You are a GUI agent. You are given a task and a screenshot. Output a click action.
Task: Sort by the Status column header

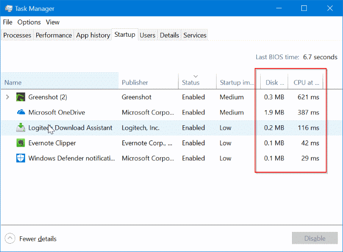[197, 81]
